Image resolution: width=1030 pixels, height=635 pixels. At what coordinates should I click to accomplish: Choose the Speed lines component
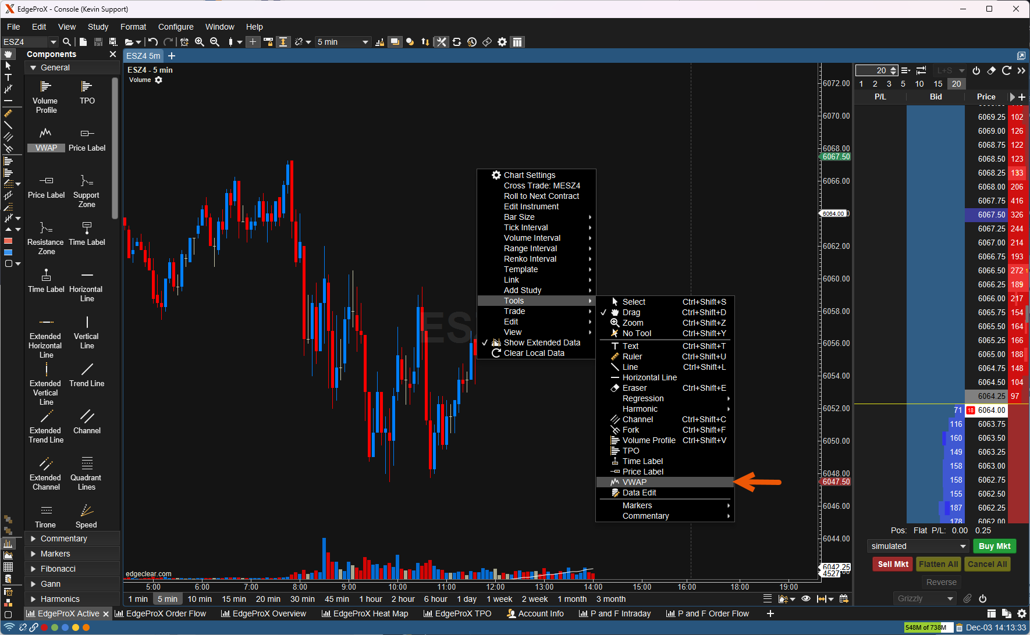click(87, 511)
